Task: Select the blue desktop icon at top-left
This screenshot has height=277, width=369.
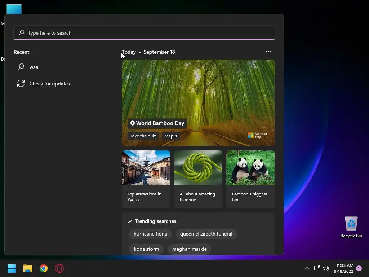Action: pyautogui.click(x=14, y=9)
